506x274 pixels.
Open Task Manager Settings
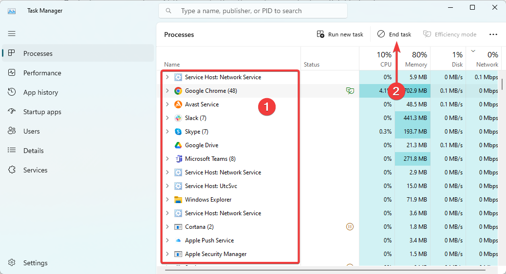(x=78, y=263)
